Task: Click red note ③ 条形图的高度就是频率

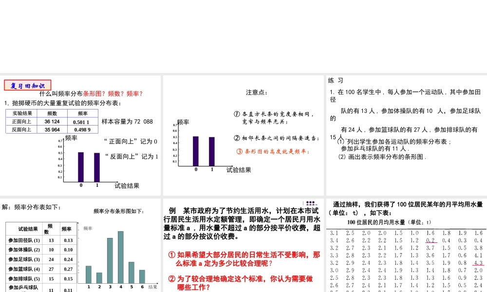Action: tap(273, 151)
